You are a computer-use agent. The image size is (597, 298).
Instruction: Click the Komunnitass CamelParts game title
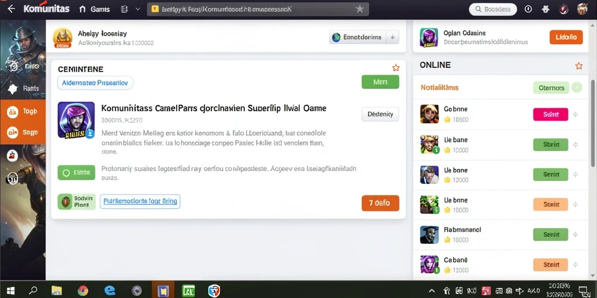(x=213, y=108)
